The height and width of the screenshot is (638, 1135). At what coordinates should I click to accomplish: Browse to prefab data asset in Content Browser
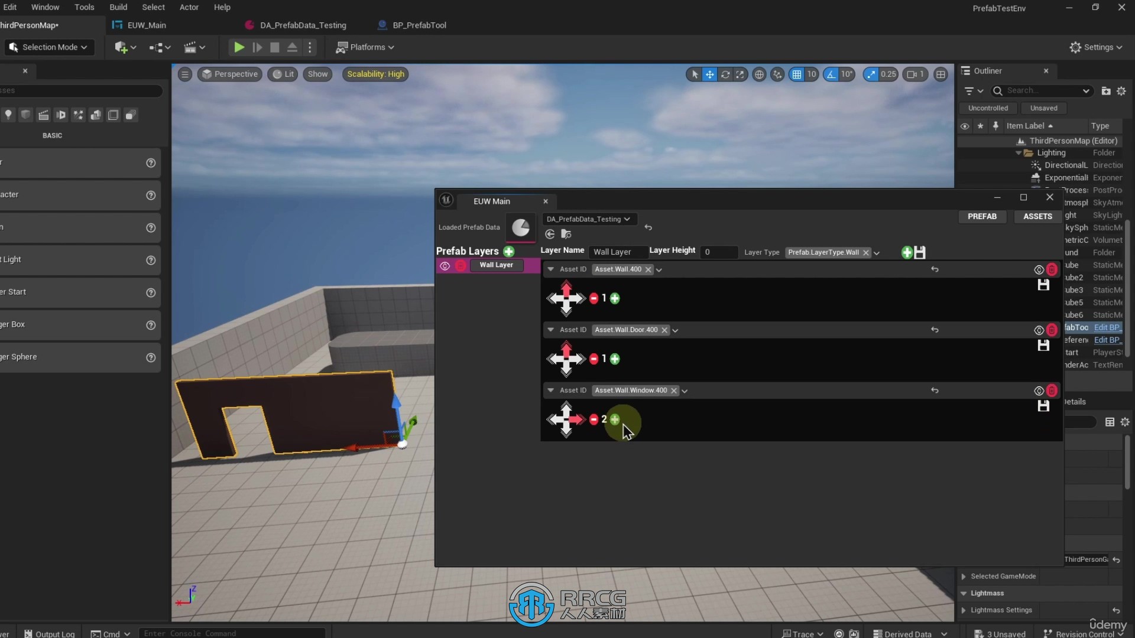coord(566,235)
